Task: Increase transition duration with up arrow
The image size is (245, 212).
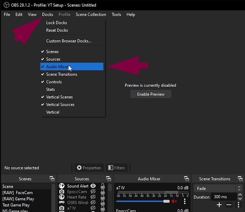Action: pos(240,195)
